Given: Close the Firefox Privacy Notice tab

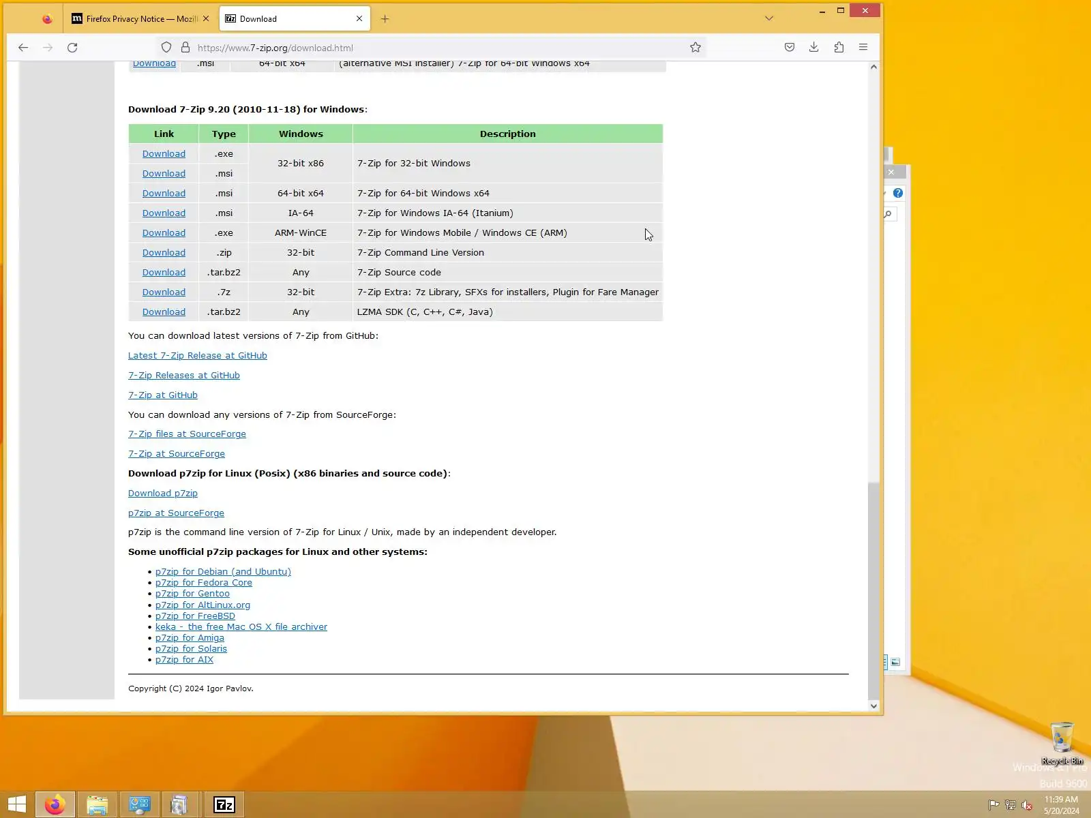Looking at the screenshot, I should (x=206, y=19).
